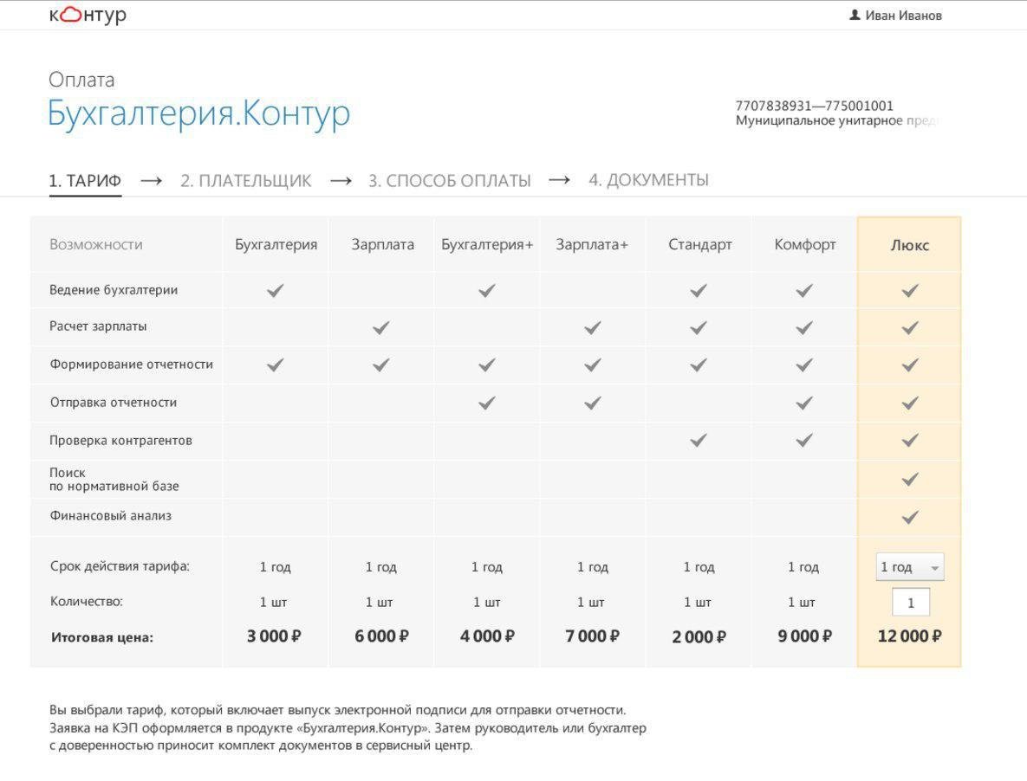Select the Комфорт tariff column header
The width and height of the screenshot is (1027, 781).
[x=805, y=245]
